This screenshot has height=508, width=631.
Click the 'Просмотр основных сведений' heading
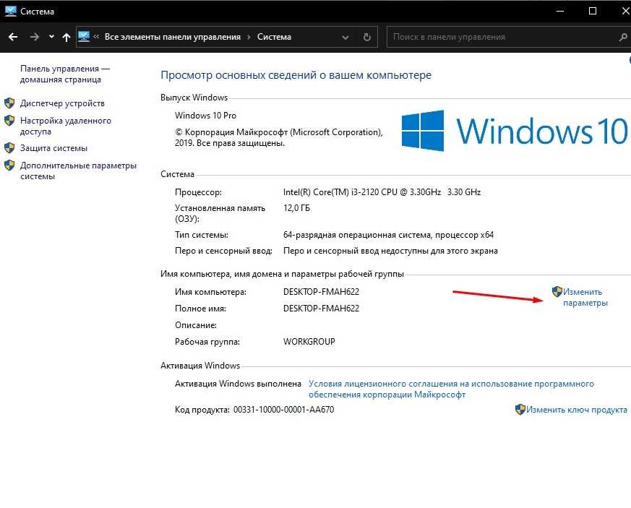click(296, 75)
